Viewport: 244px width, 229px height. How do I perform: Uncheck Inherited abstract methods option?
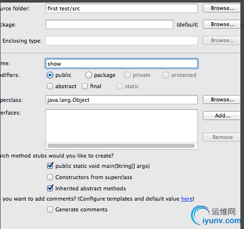click(x=50, y=188)
